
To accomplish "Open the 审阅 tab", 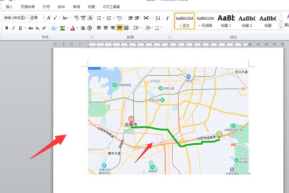I will 76,7.
